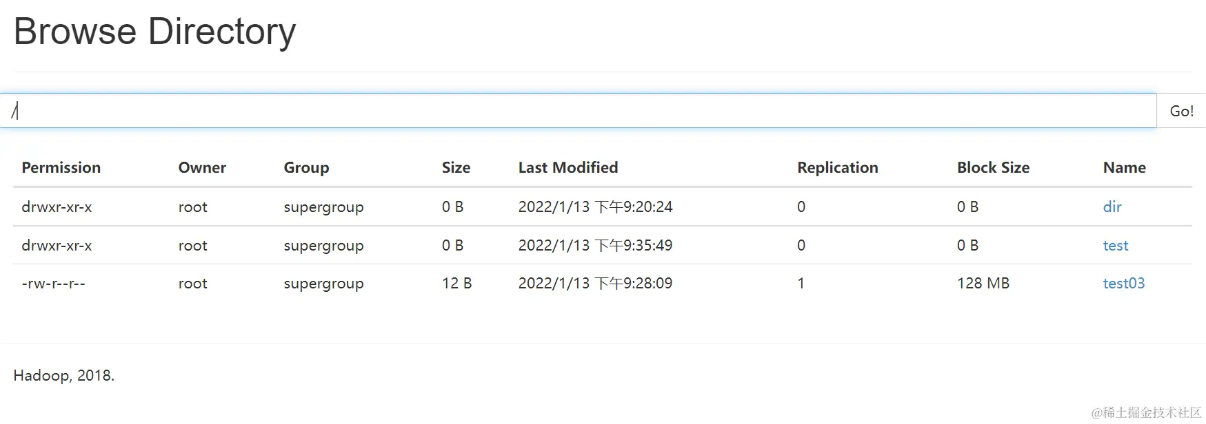This screenshot has width=1206, height=424.
Task: Click replication 0 in test row
Action: click(801, 245)
